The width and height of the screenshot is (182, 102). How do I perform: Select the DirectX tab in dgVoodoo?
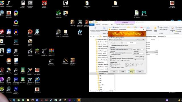[x=131, y=43]
